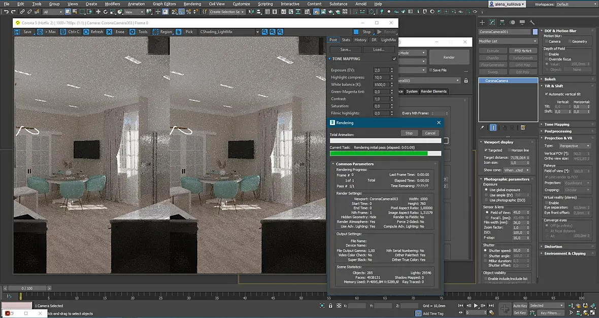Screen dimensions: 599x318
Task: Open the Utilities wrench tab
Action: [x=532, y=22]
